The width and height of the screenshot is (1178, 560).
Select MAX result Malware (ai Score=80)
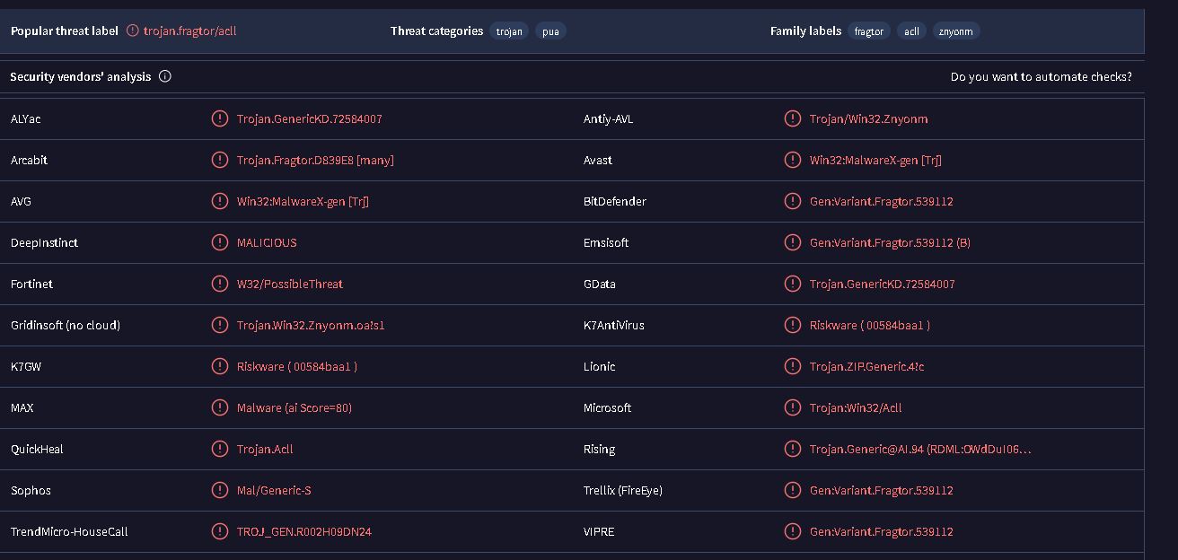(294, 407)
